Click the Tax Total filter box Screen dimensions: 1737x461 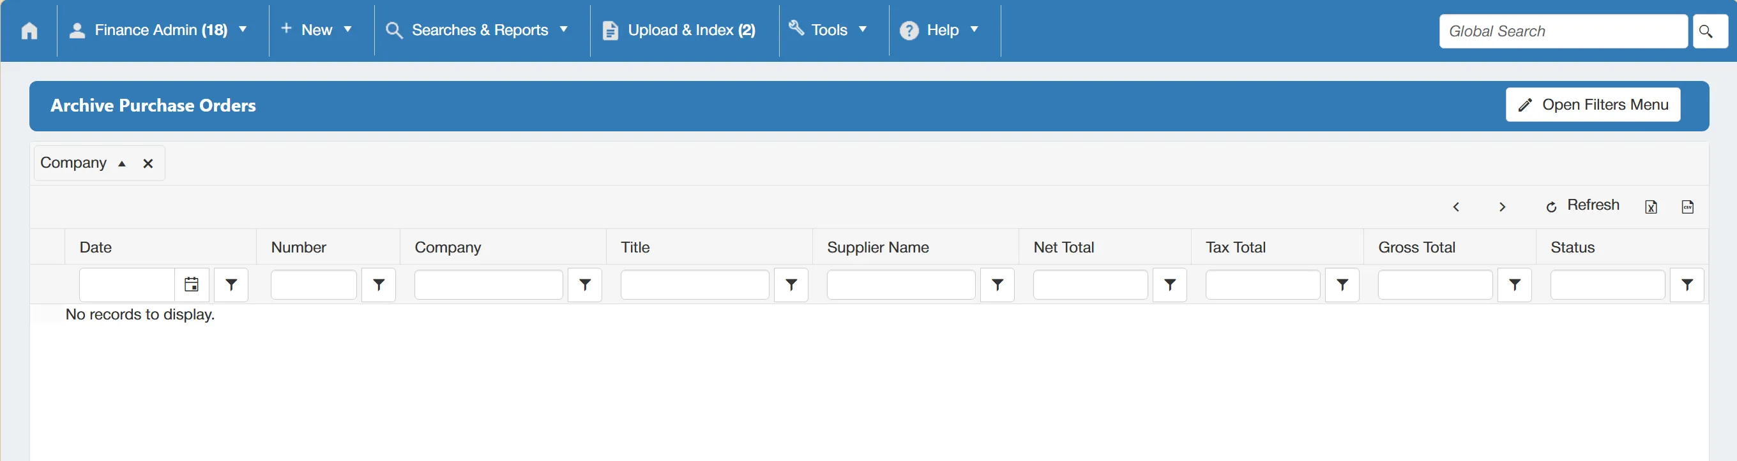coord(1263,284)
